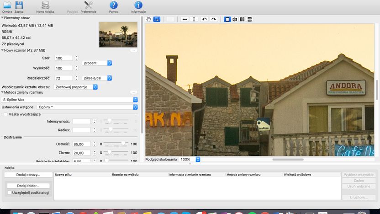The height and width of the screenshot is (214, 380).
Task: Rotate the image clockwise
Action: (x=213, y=19)
